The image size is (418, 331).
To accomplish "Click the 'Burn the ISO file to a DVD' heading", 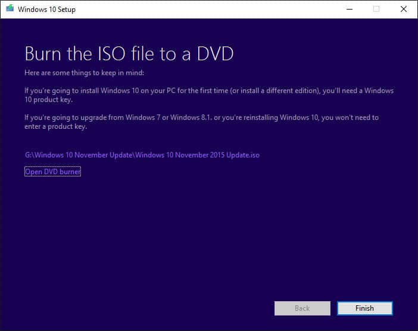I will [129, 54].
